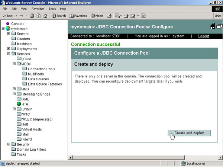Image resolution: width=223 pixels, height=167 pixels.
Task: Click the History icon in the toolbar
Action: pos(109,16)
